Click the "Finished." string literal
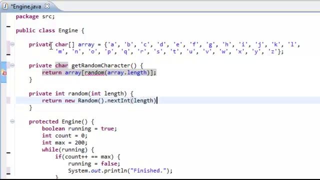320x180 pixels. coord(148,170)
